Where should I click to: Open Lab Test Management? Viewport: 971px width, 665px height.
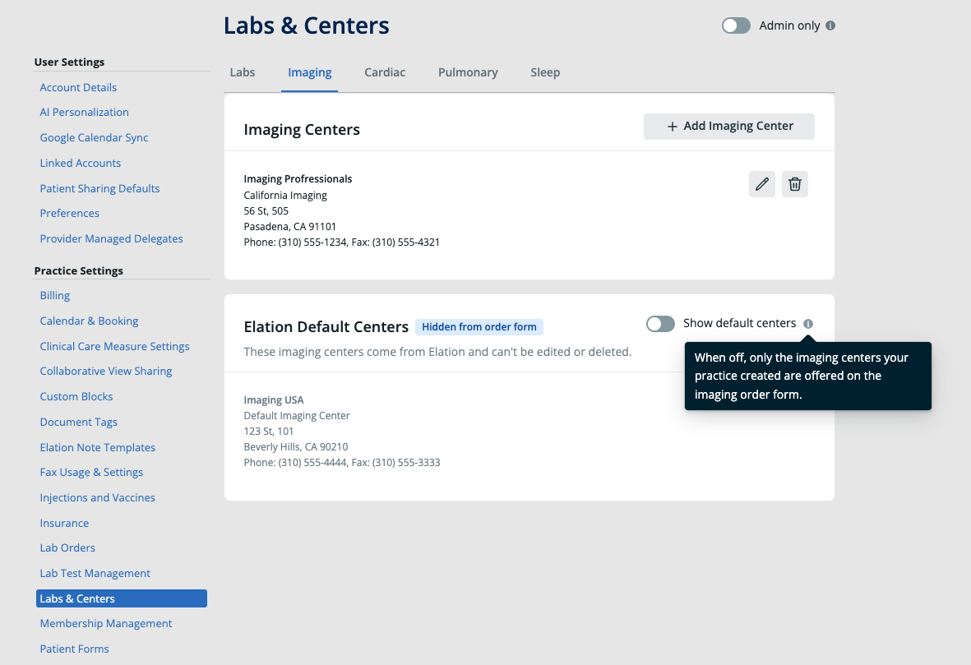[x=95, y=573]
